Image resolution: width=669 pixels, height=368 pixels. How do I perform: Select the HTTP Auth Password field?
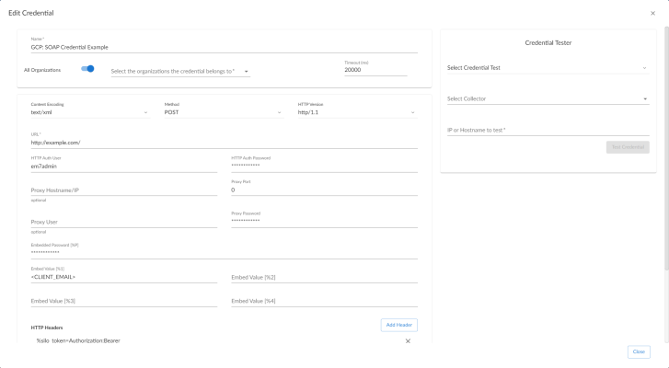pyautogui.click(x=323, y=167)
